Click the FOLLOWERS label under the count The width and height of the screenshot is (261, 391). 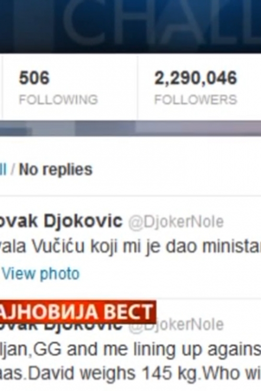[196, 100]
